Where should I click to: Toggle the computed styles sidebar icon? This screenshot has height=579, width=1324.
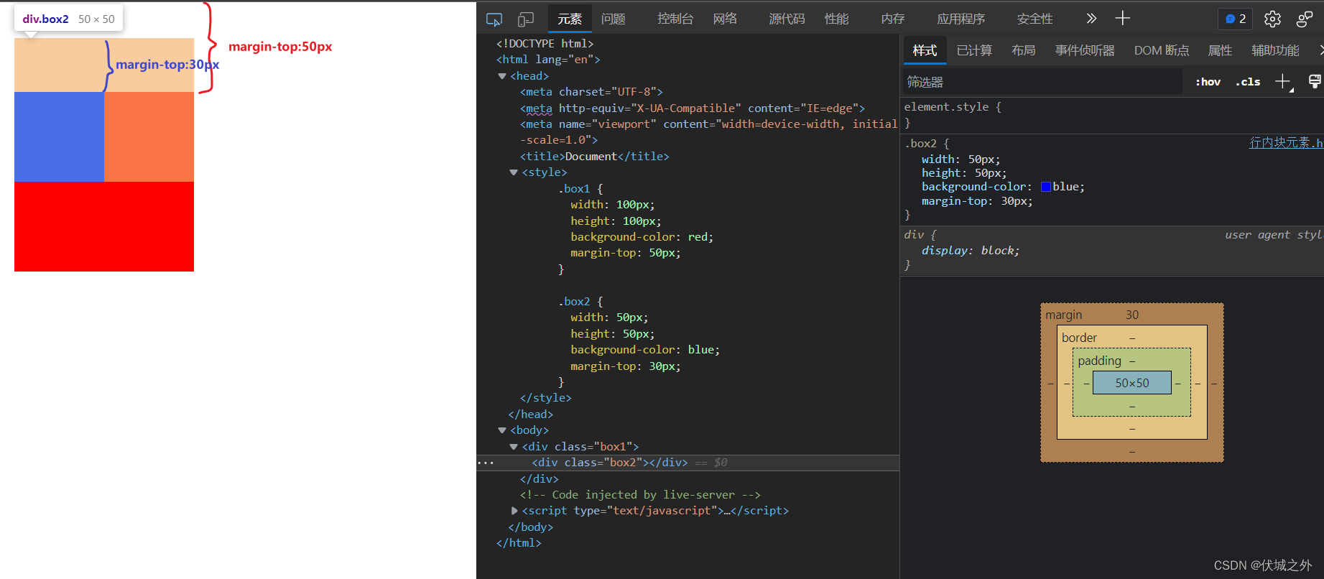click(1314, 82)
